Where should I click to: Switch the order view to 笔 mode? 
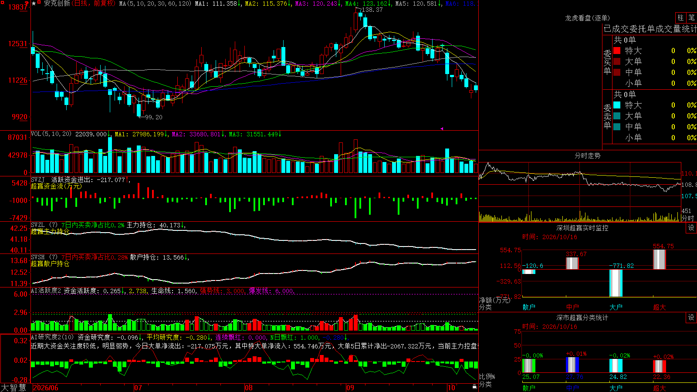point(691,17)
